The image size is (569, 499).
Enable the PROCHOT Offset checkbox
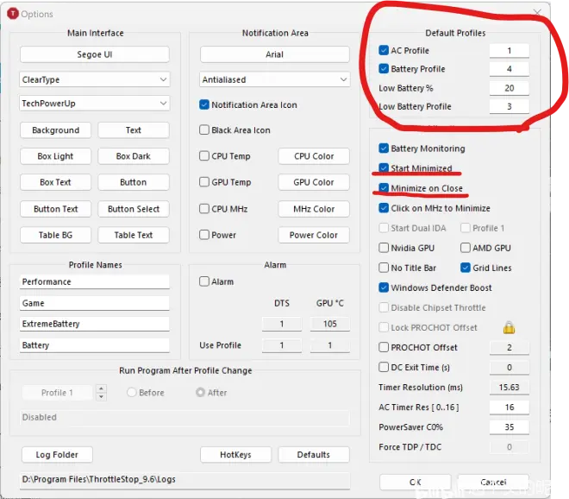pyautogui.click(x=384, y=347)
